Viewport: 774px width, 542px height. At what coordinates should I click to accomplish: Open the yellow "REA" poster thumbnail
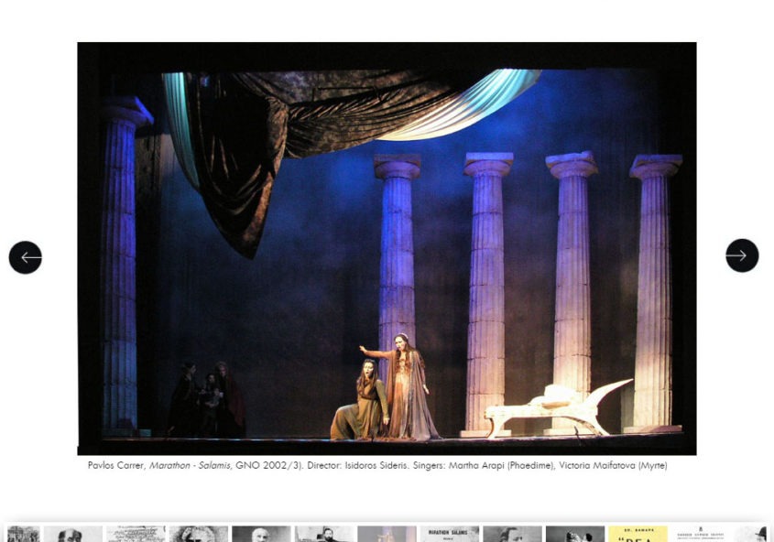tap(638, 534)
